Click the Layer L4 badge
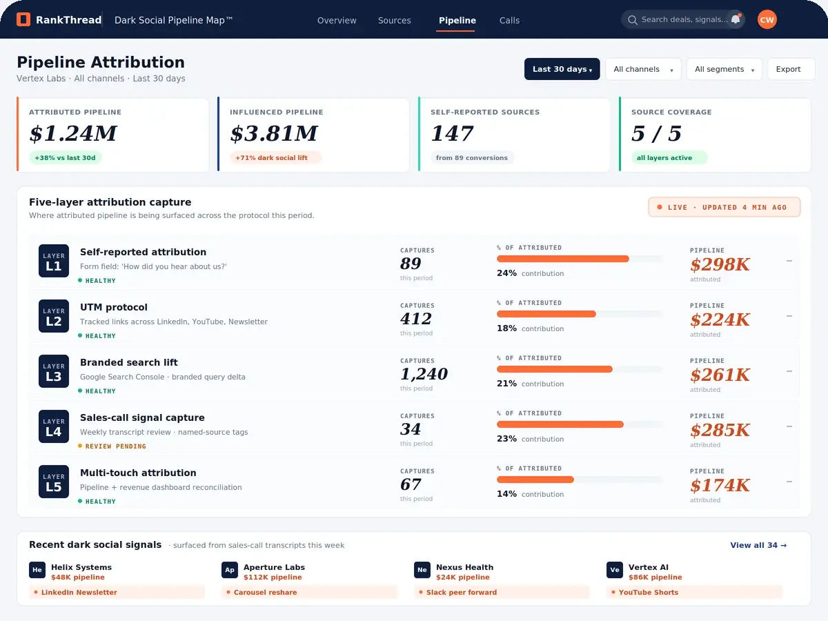 coord(54,426)
